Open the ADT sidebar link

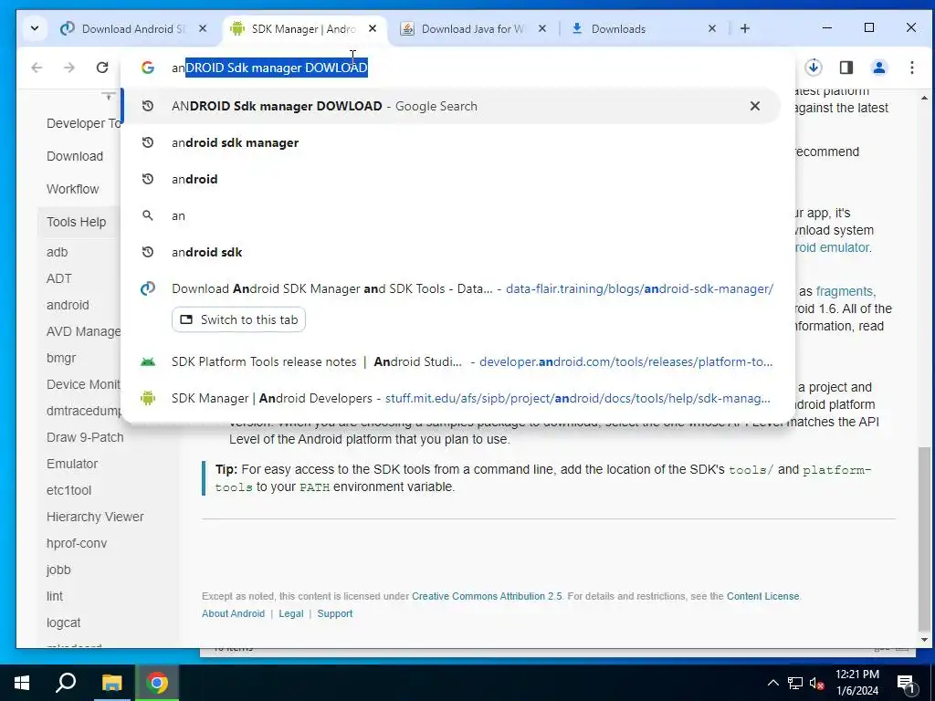pyautogui.click(x=58, y=278)
